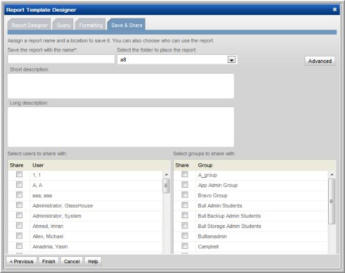The image size is (345, 273).
Task: Click into the report name field
Action: [61, 59]
